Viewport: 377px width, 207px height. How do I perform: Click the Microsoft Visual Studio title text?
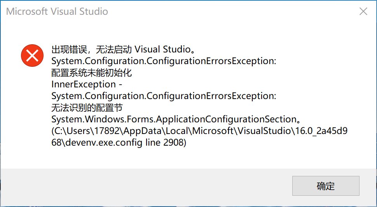(57, 11)
